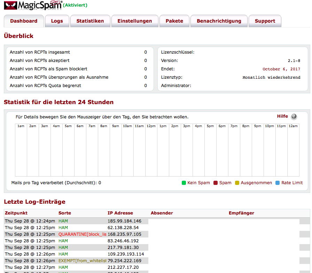Click the green Kein Spam legend swatch
The height and width of the screenshot is (273, 312).
(184, 183)
